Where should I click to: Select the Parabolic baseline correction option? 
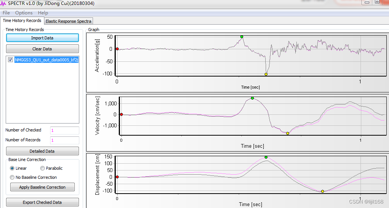click(x=43, y=168)
